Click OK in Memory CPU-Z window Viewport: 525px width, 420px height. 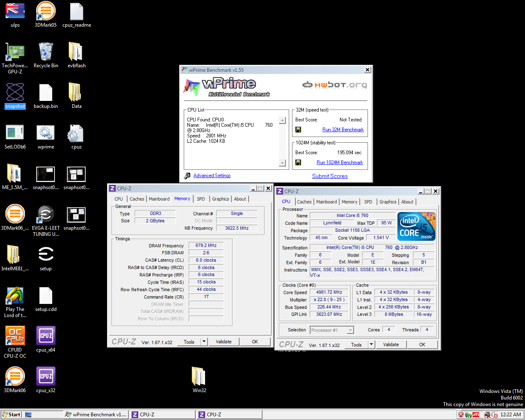point(255,342)
